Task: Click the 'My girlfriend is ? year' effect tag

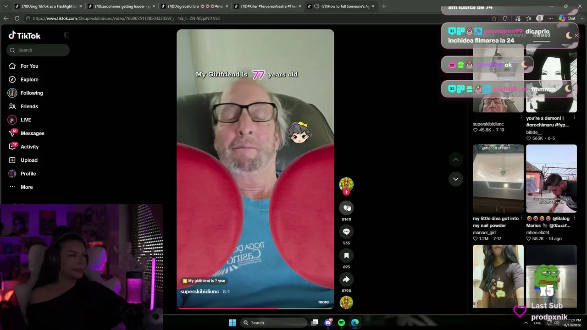Action: pos(204,281)
